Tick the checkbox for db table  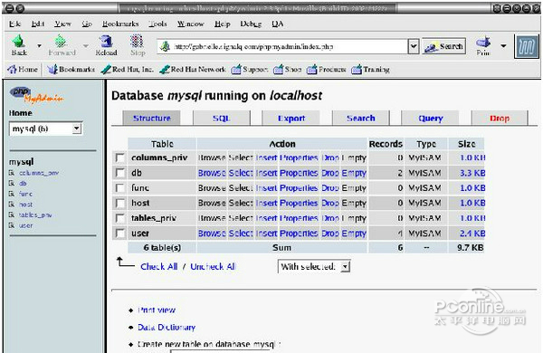click(119, 173)
